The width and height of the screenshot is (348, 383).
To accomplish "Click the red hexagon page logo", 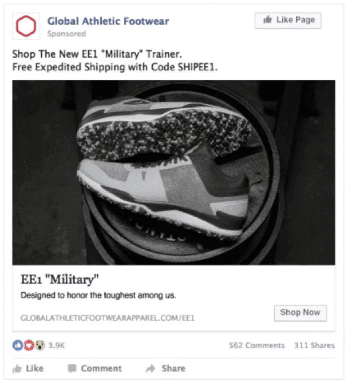I will pyautogui.click(x=26, y=26).
